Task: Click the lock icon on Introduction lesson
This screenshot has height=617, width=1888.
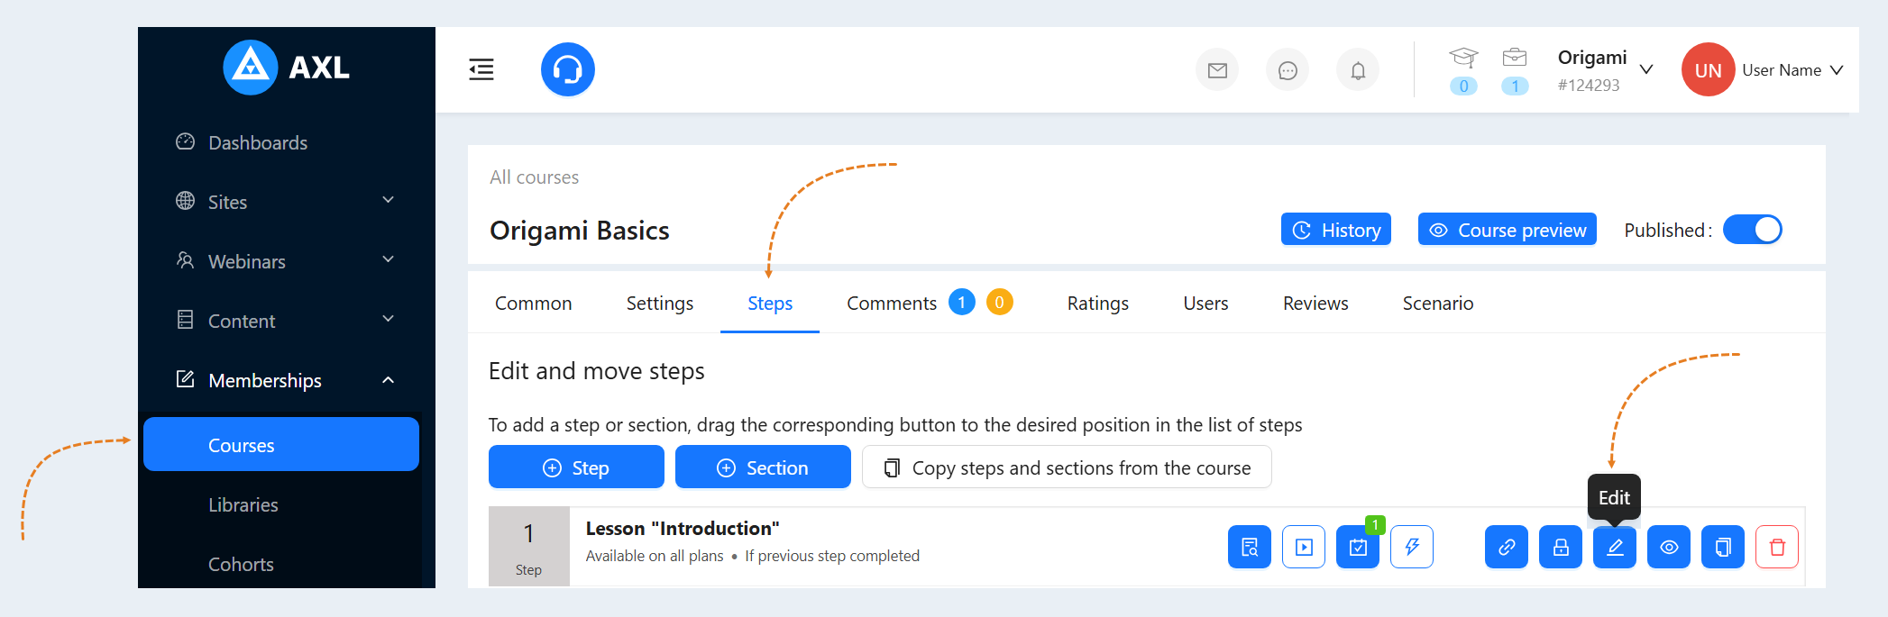Action: (1561, 547)
